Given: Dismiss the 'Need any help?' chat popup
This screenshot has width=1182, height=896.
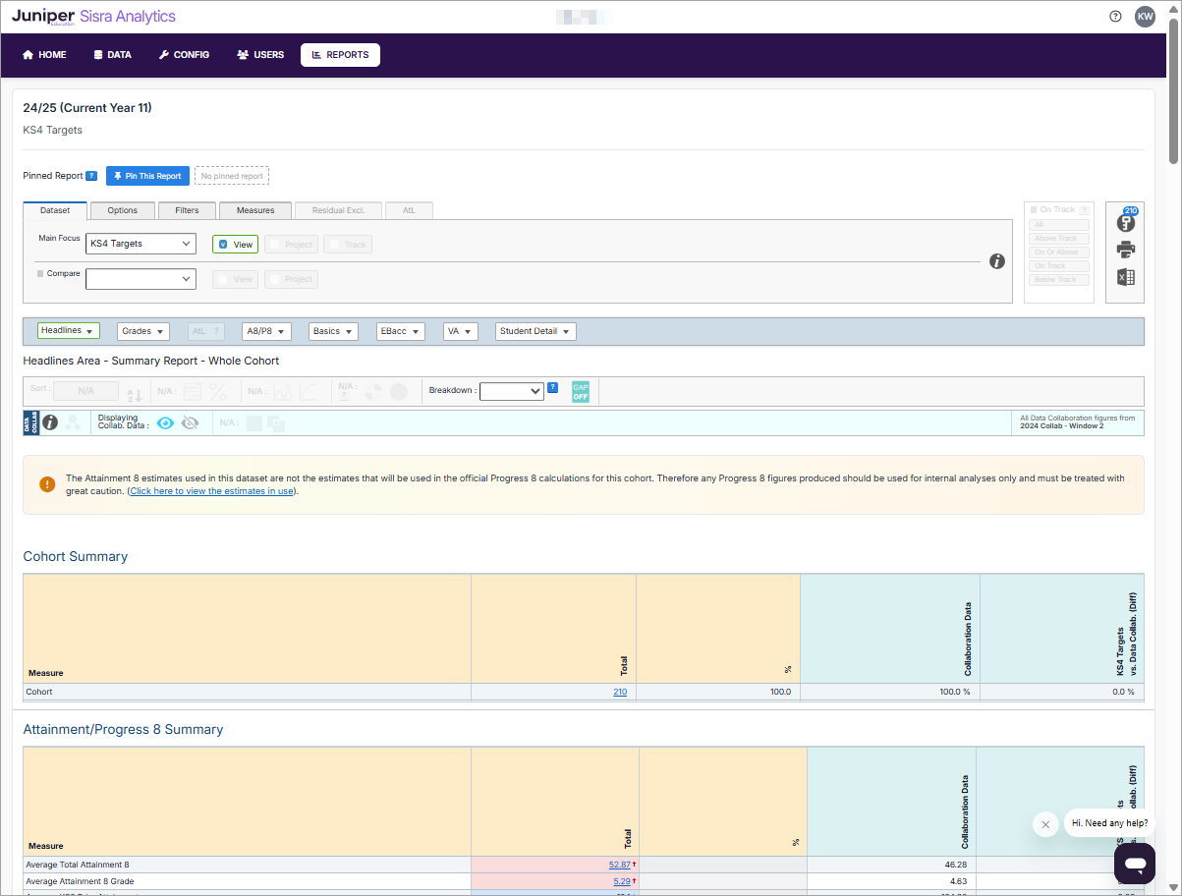Looking at the screenshot, I should (1045, 824).
